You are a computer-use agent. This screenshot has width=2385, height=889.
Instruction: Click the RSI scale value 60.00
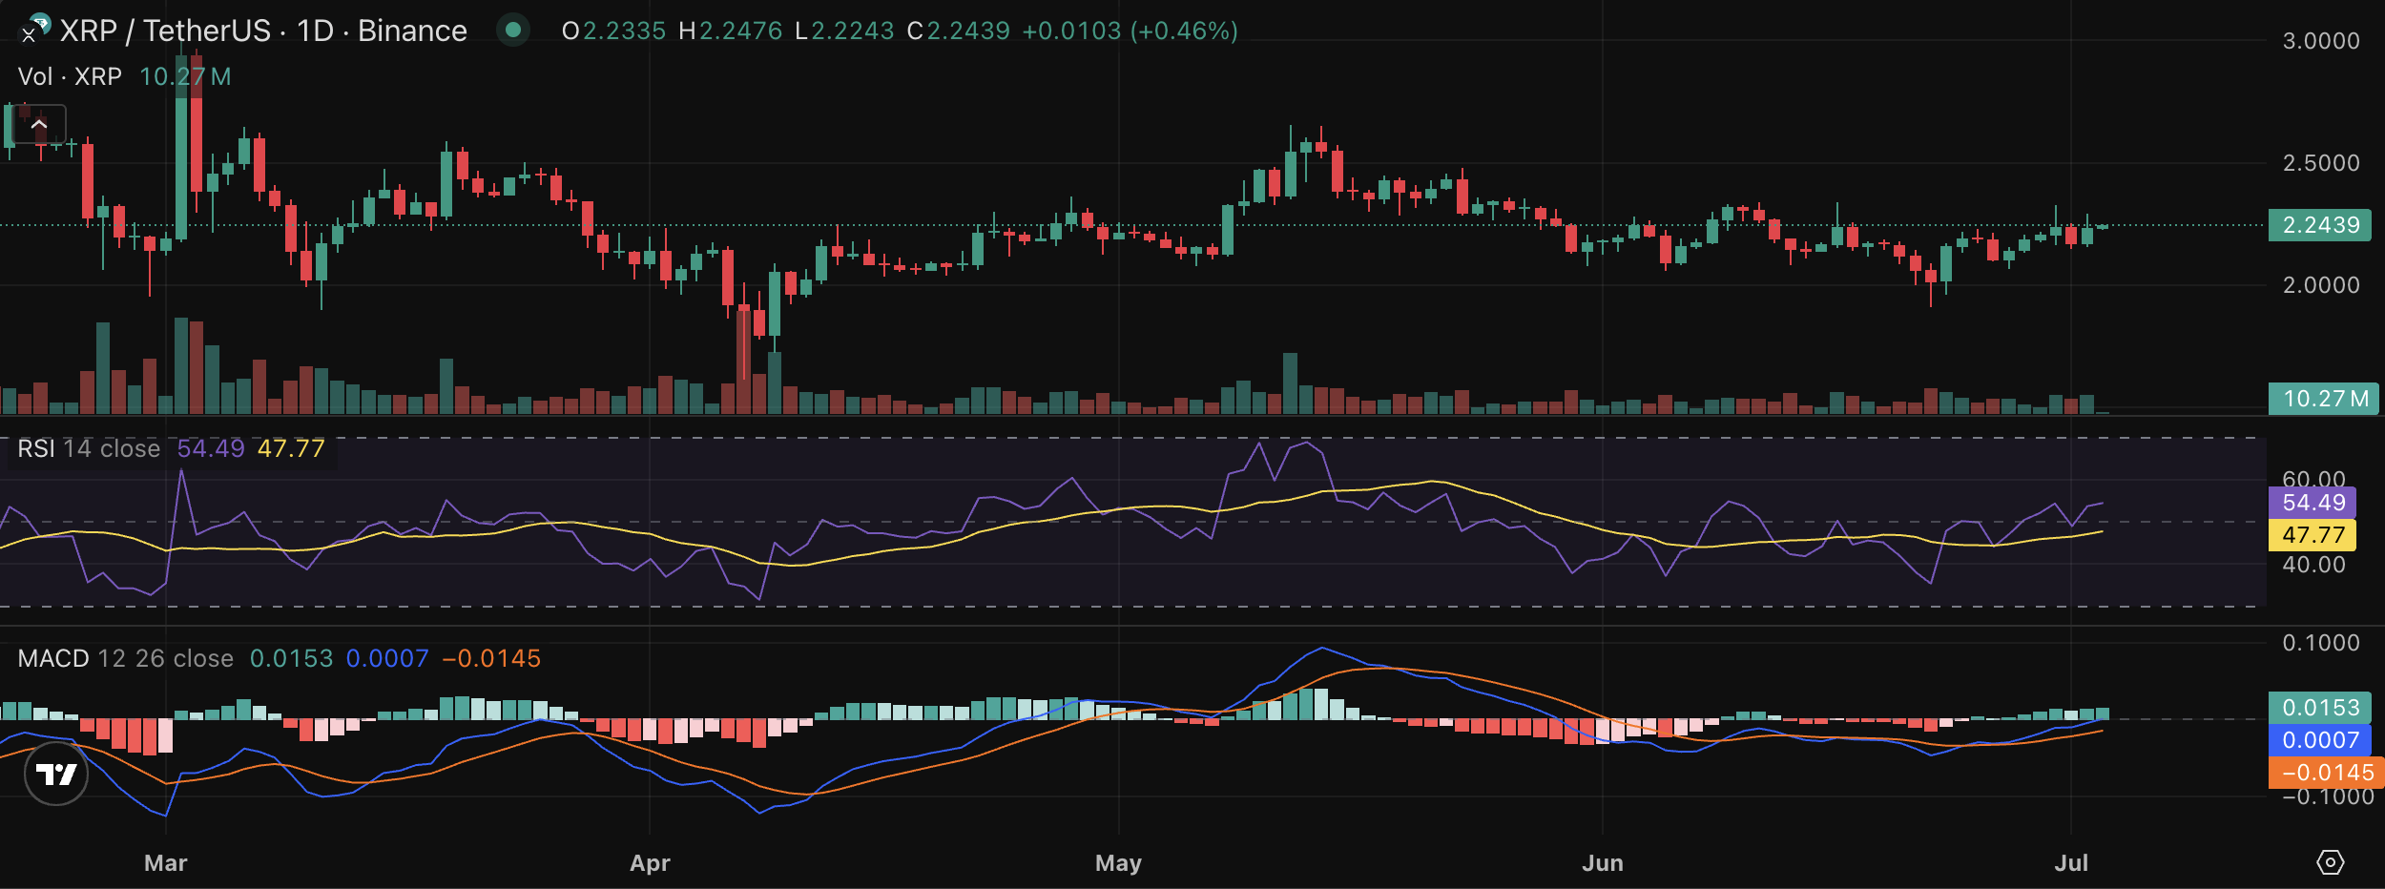click(x=2313, y=479)
